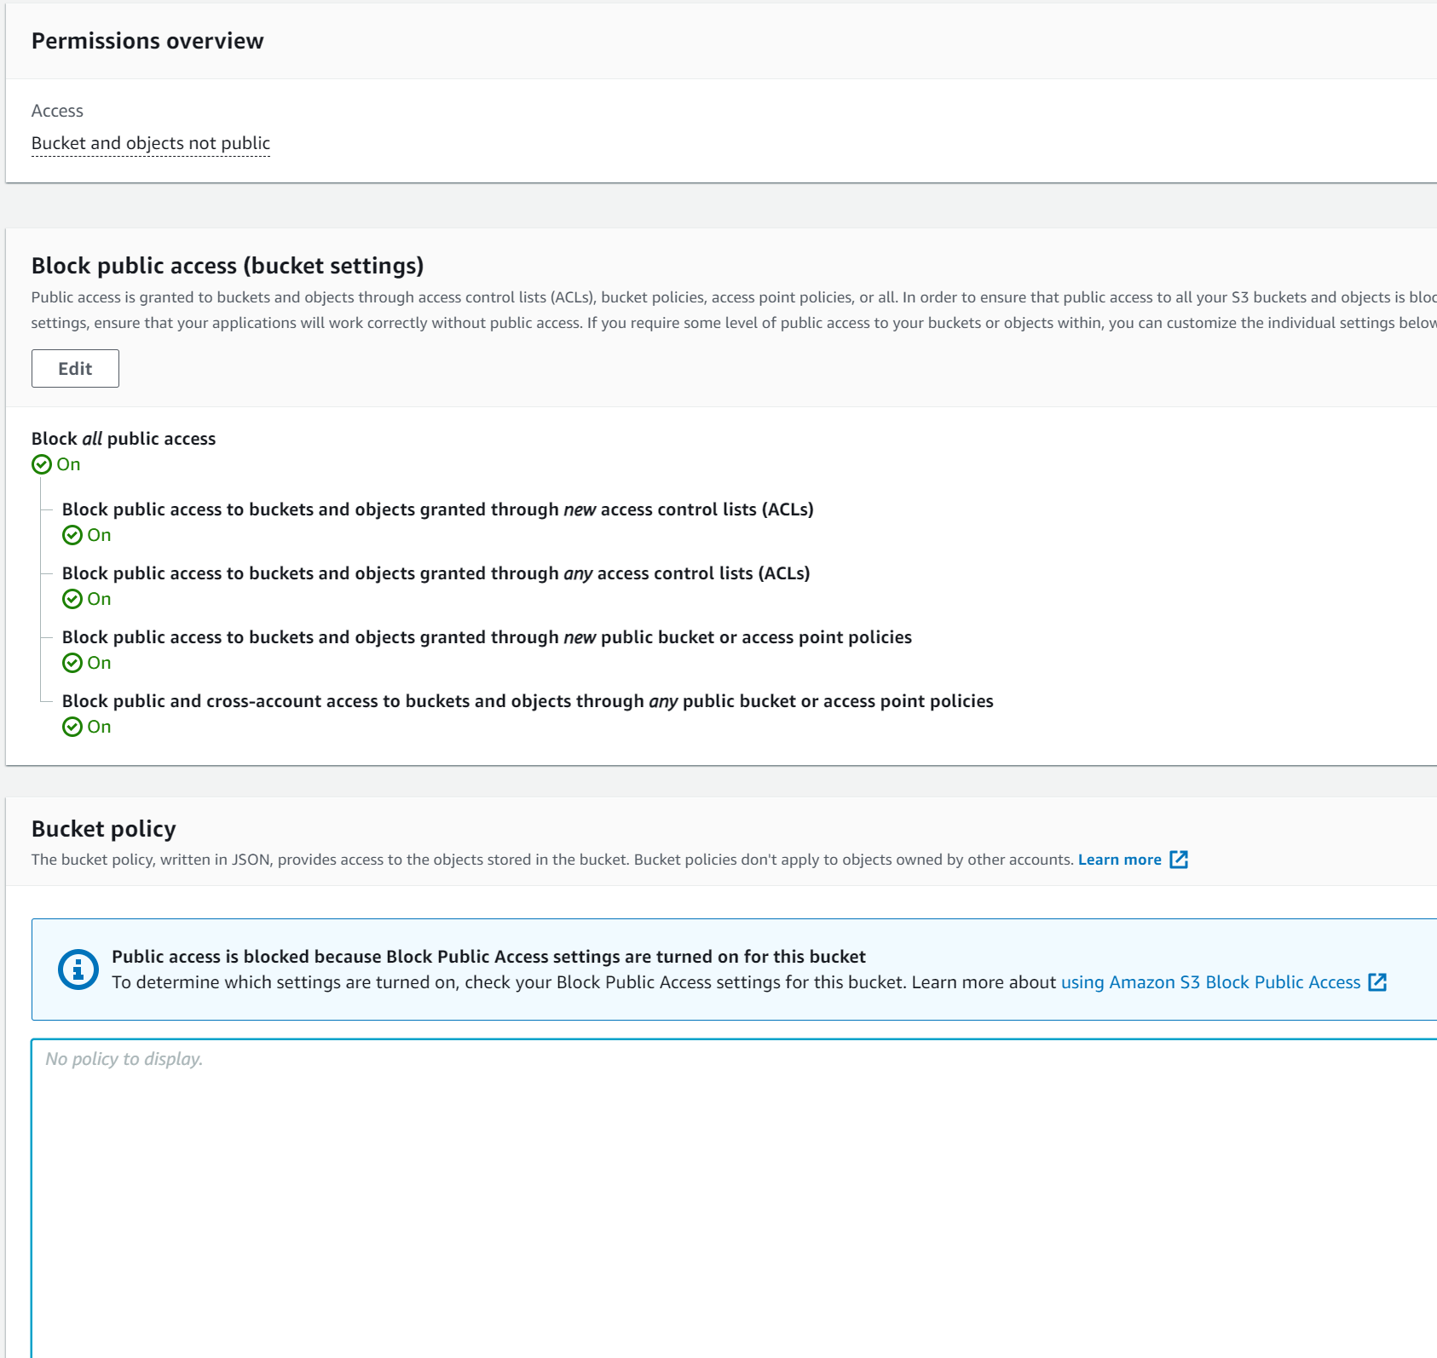
Task: Click the Permissions overview heading
Action: click(x=147, y=39)
